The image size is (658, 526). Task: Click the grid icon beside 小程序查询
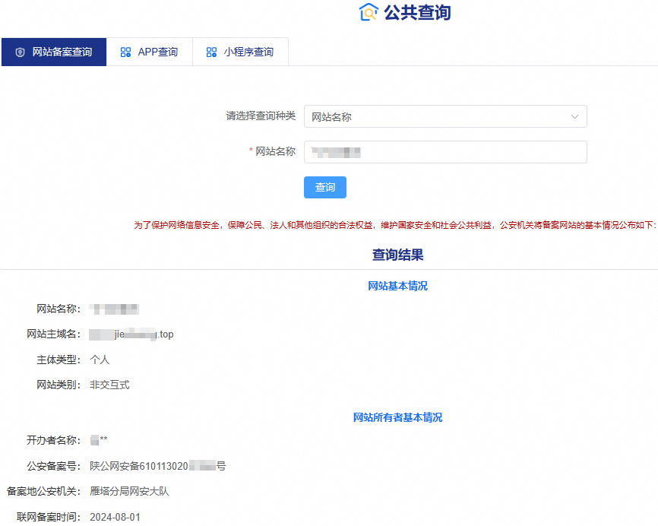point(211,52)
